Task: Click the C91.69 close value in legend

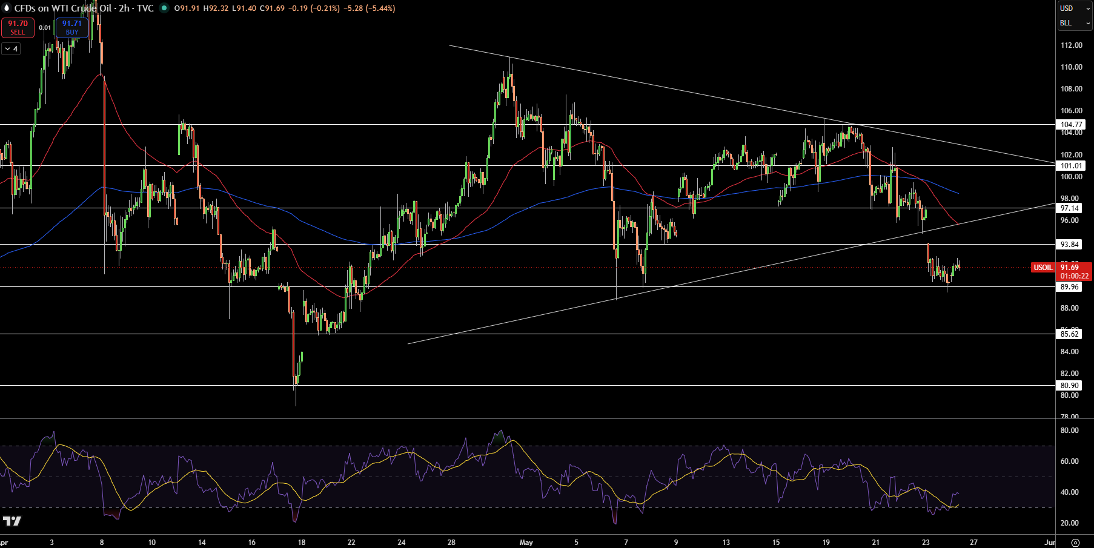Action: point(272,8)
